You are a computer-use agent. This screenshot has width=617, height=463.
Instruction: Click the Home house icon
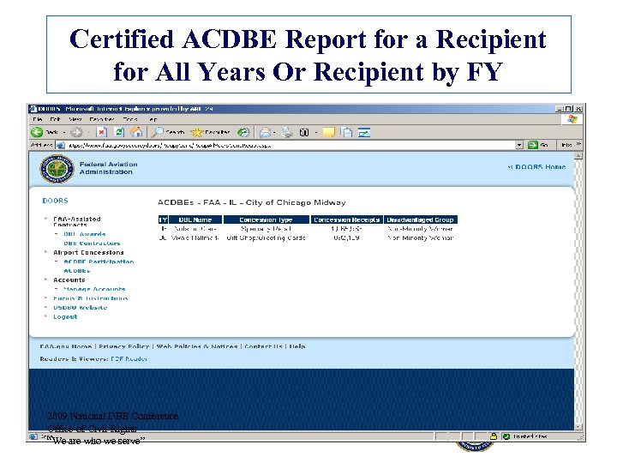[136, 132]
